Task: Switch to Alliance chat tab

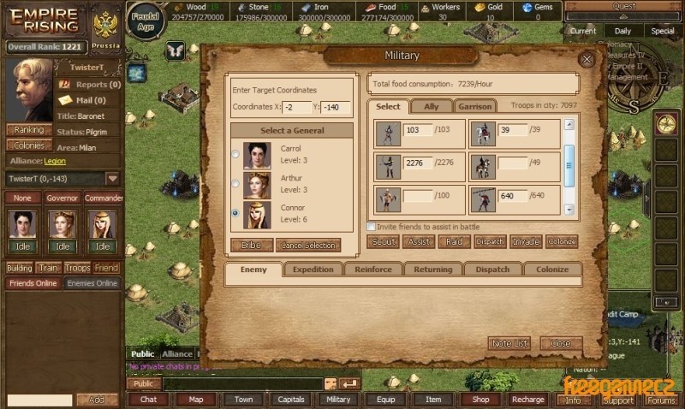Action: [x=177, y=354]
